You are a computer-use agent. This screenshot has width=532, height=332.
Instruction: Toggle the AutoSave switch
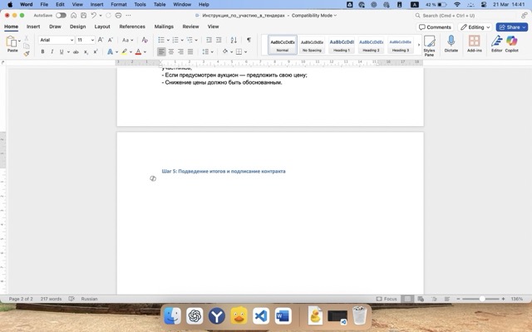click(61, 15)
